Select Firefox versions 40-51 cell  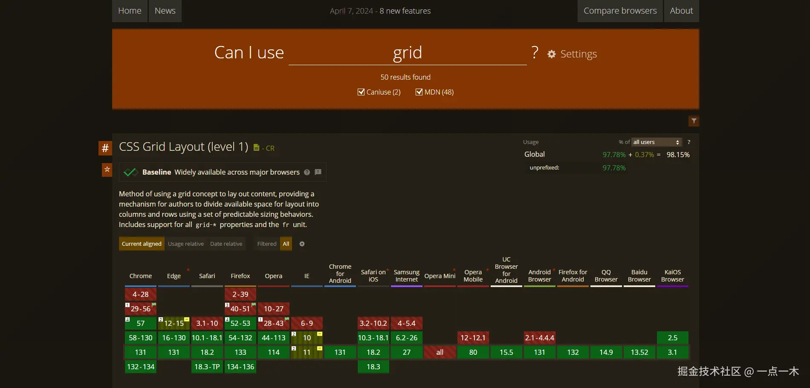pos(240,309)
